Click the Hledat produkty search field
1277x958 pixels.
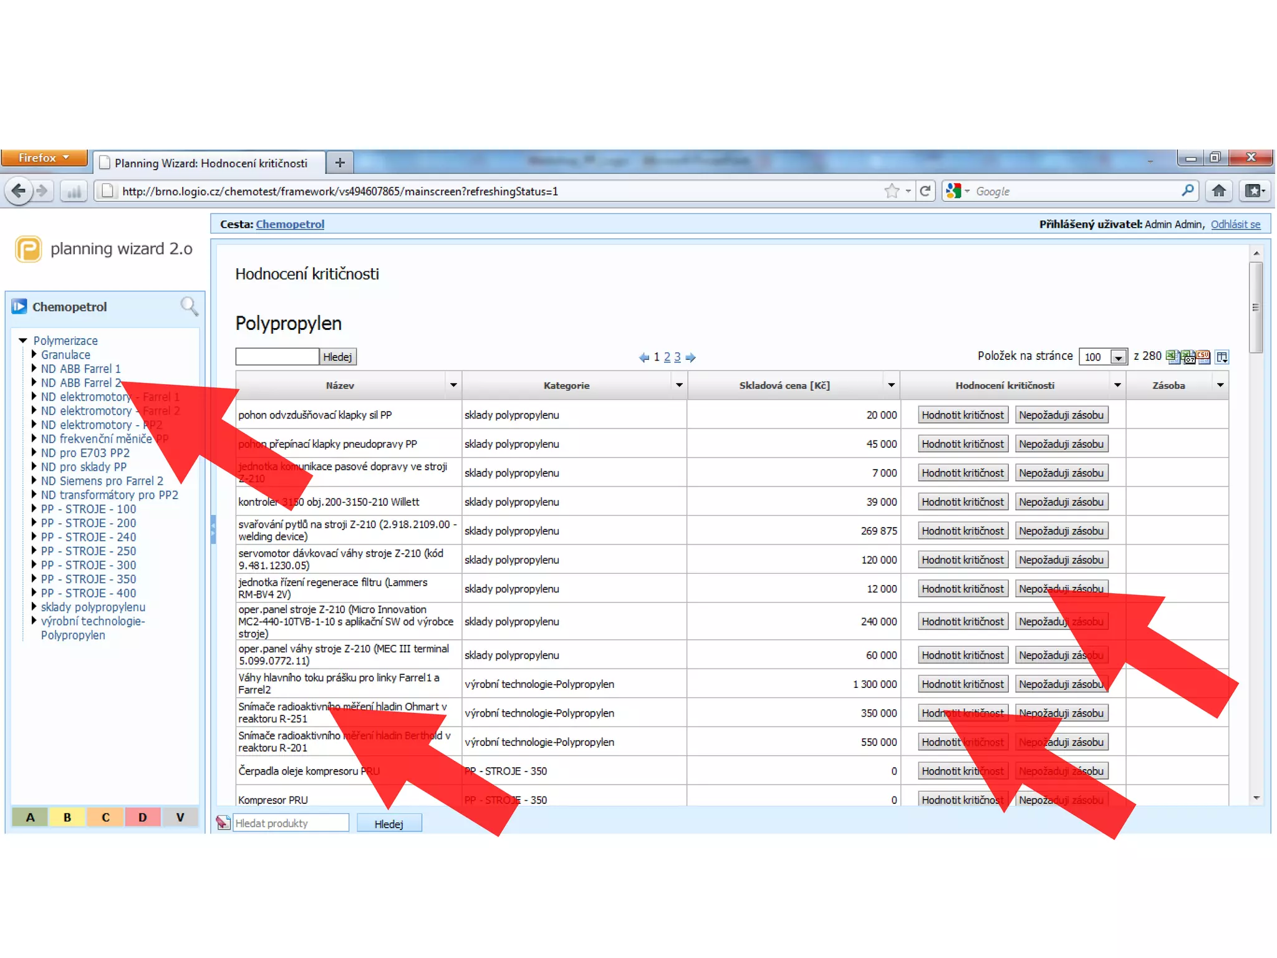click(x=290, y=823)
